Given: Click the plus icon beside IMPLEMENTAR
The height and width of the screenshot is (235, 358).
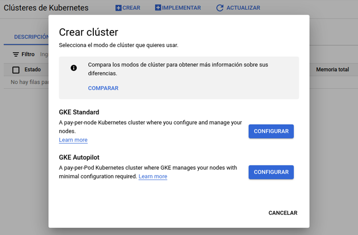Looking at the screenshot, I should tap(158, 7).
